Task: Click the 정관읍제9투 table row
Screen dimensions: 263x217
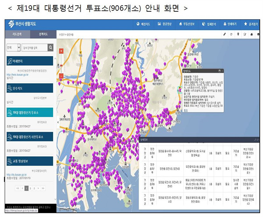Action: point(199,199)
